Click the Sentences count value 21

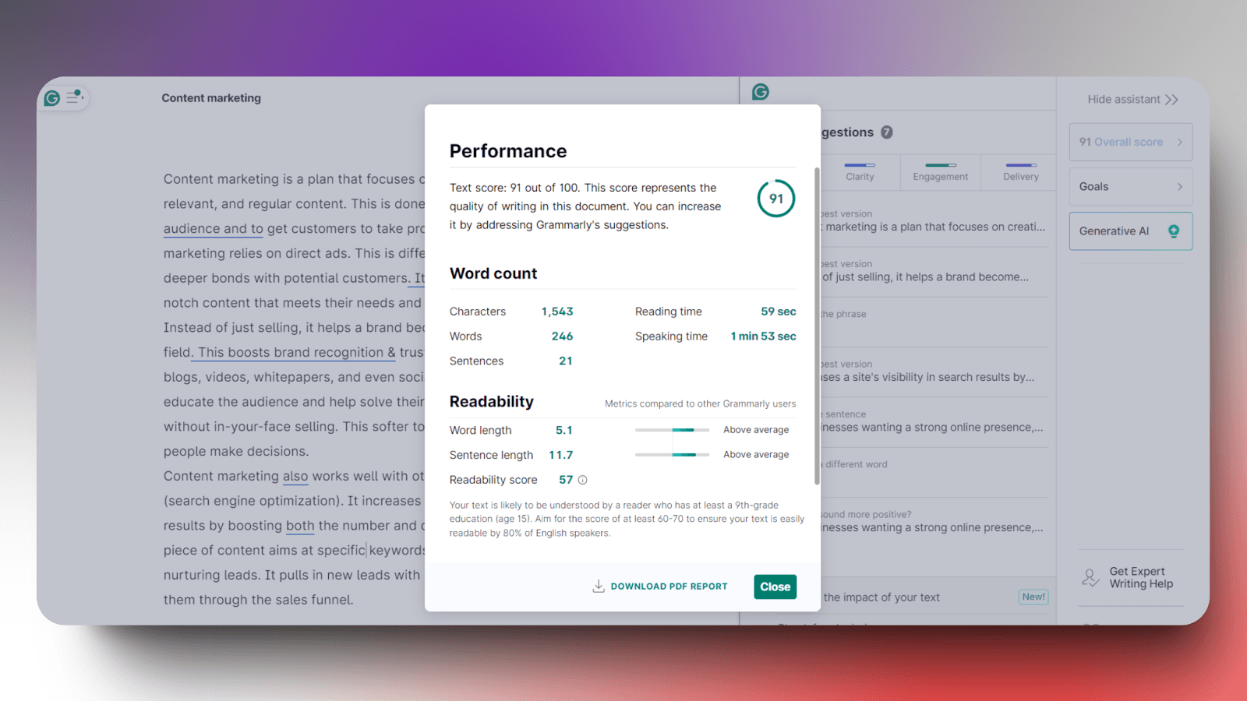566,361
